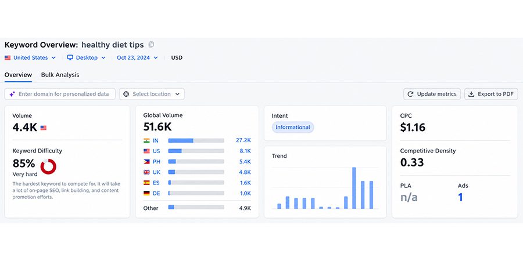Open the Select location dropdown
The width and height of the screenshot is (523, 261).
152,94
